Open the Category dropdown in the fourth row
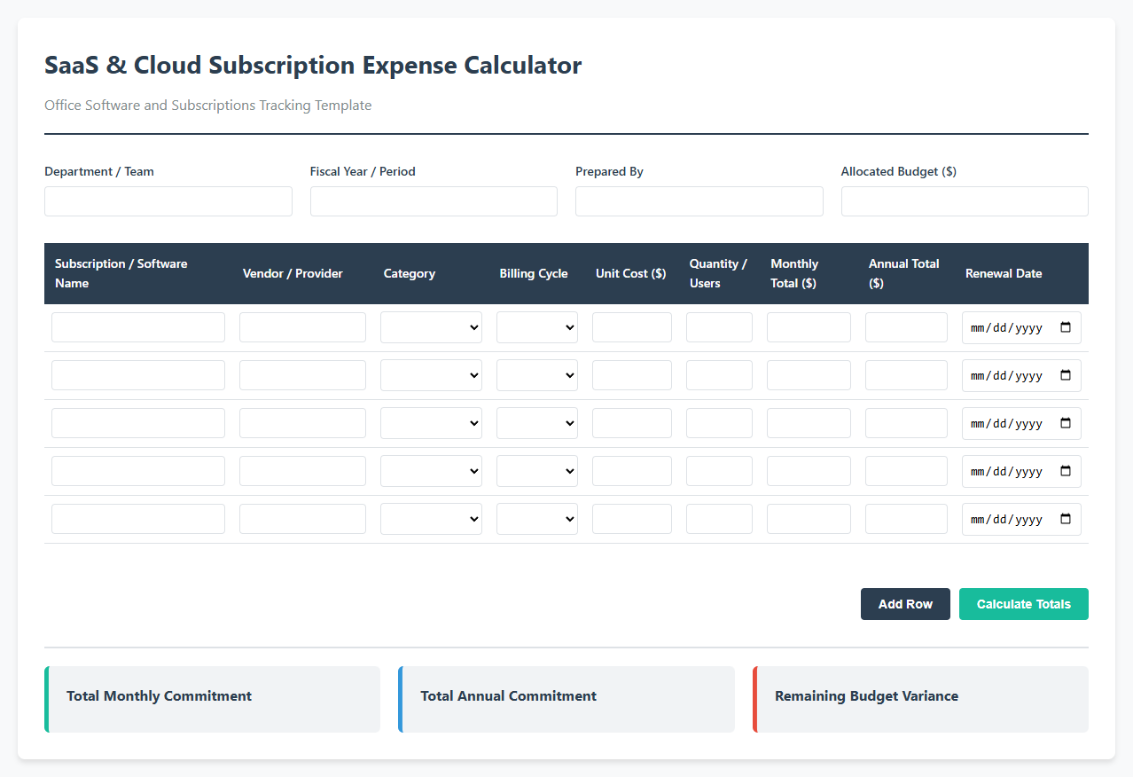Viewport: 1133px width, 777px height. click(x=431, y=471)
